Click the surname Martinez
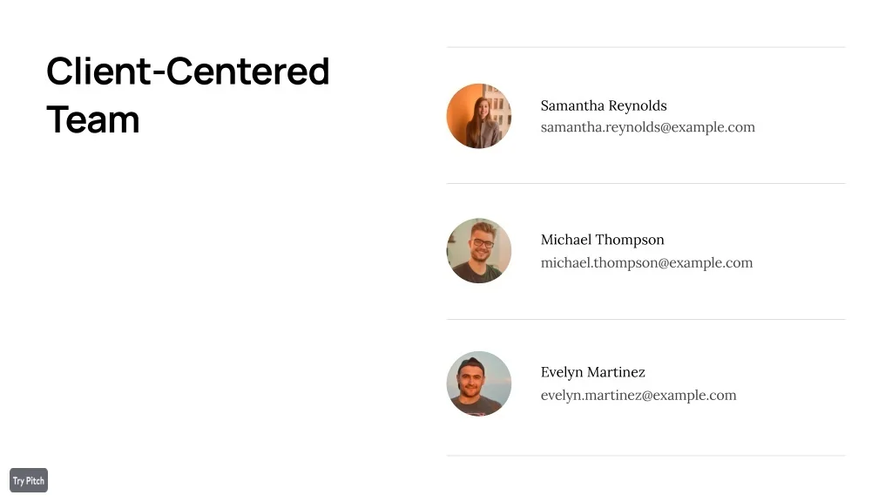This screenshot has width=892, height=502. 616,372
